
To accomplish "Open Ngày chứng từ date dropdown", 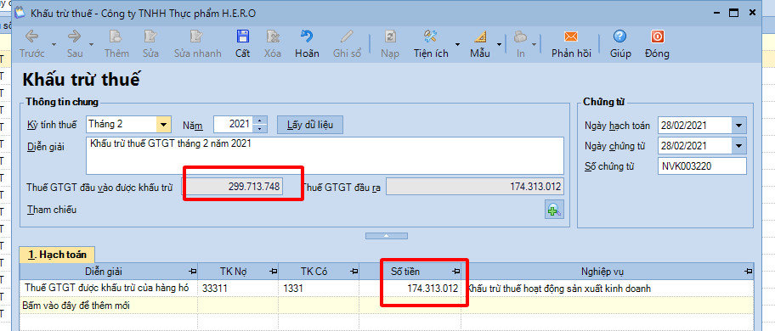I will [x=739, y=146].
